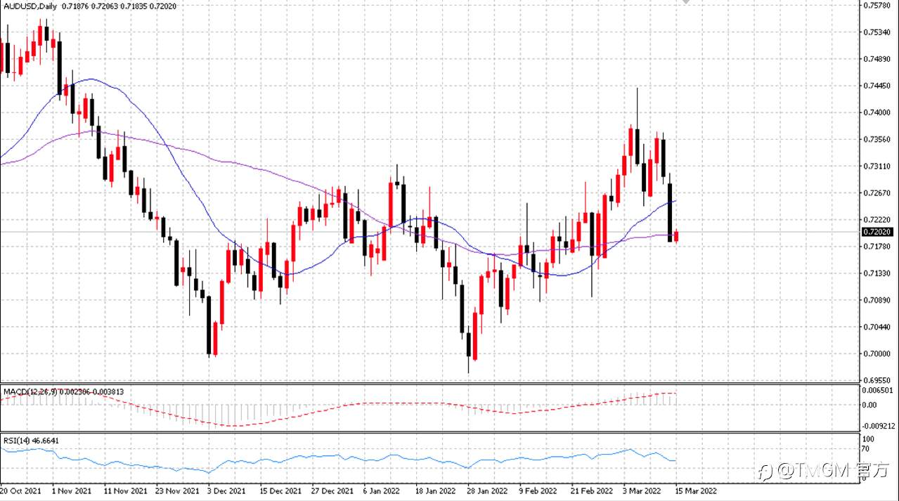
Task: Click the 28 Jan 2022 date label
Action: pyautogui.click(x=488, y=491)
